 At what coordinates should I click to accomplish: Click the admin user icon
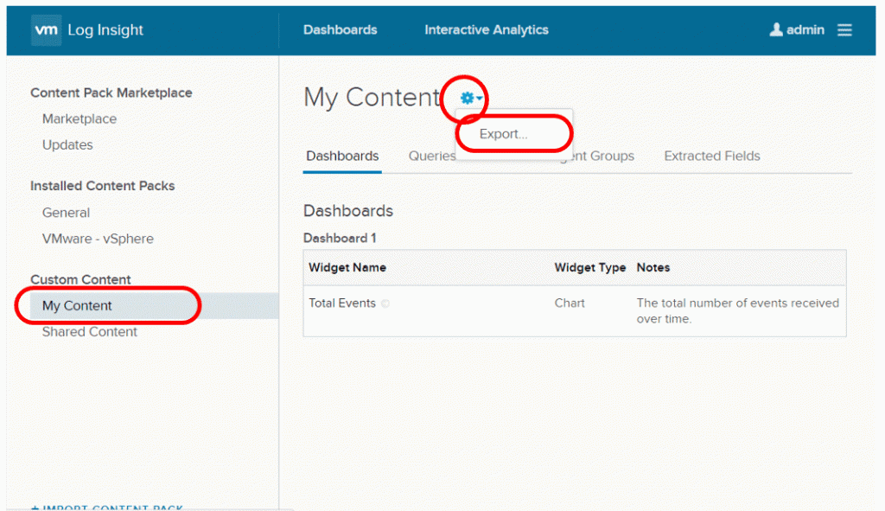pyautogui.click(x=776, y=29)
